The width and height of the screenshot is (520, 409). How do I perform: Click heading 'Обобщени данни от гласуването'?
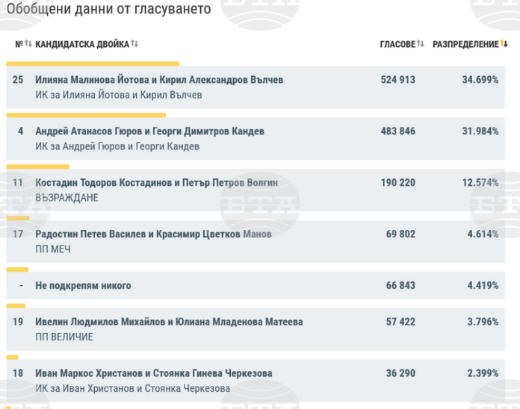pyautogui.click(x=109, y=9)
